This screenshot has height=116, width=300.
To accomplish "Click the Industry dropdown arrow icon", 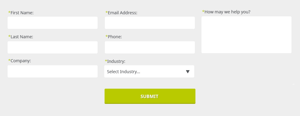I will coord(188,72).
